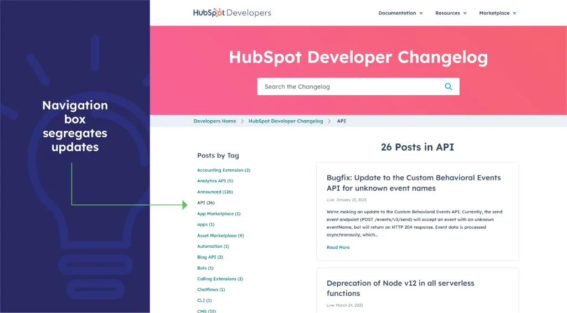Filter by Calling Extensions (2) tag

pos(220,279)
